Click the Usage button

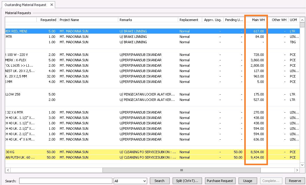(247, 181)
